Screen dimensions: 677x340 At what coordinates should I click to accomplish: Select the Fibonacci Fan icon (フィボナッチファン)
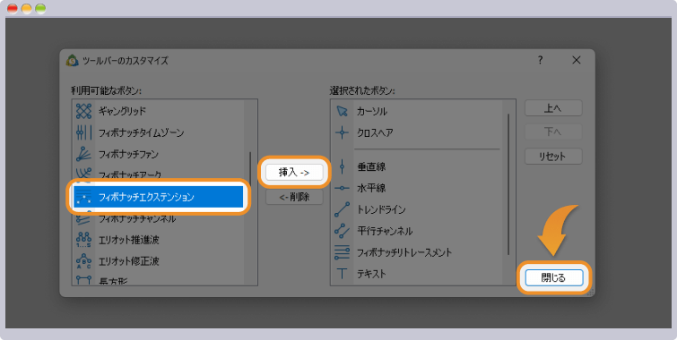83,154
